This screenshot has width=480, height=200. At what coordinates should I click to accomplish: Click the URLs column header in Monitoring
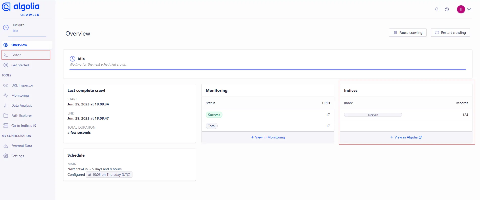point(326,103)
